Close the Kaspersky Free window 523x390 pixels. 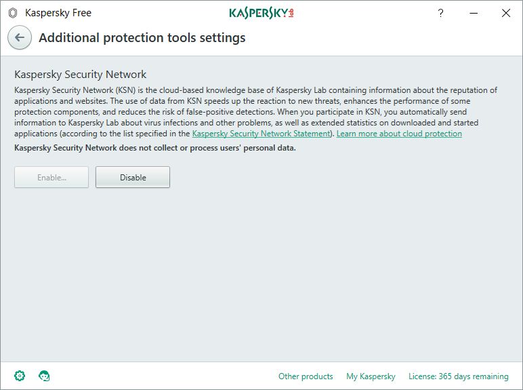505,13
